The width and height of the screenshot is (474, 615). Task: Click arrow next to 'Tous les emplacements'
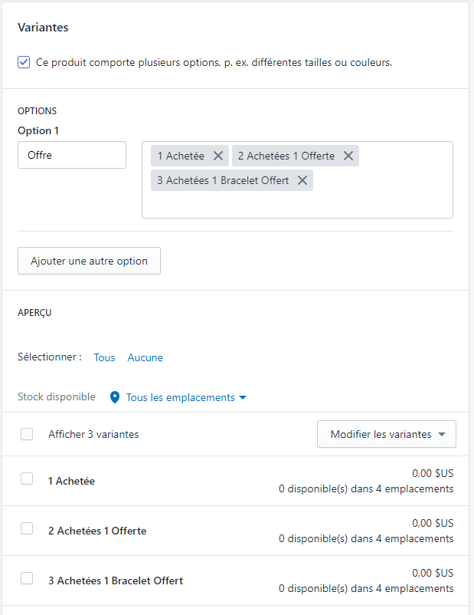(x=243, y=398)
